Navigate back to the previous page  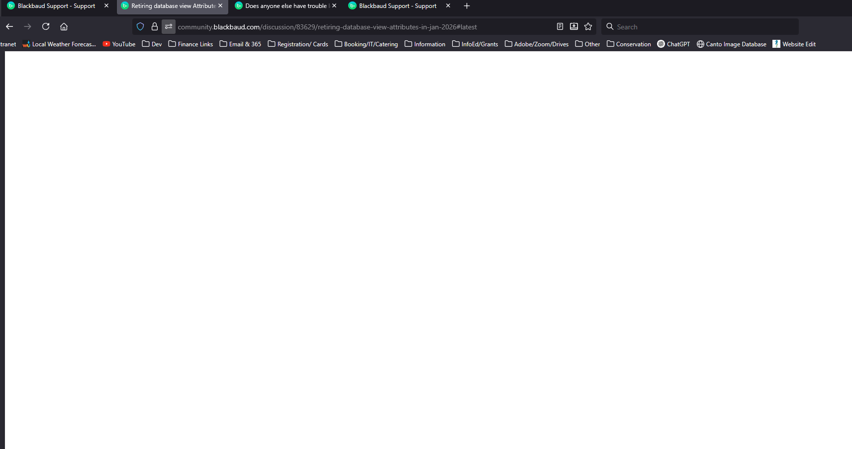(9, 26)
